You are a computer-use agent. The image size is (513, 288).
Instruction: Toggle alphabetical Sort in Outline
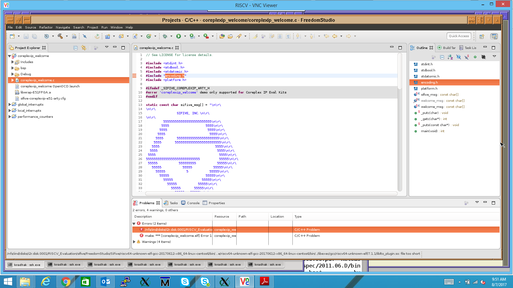(x=450, y=57)
